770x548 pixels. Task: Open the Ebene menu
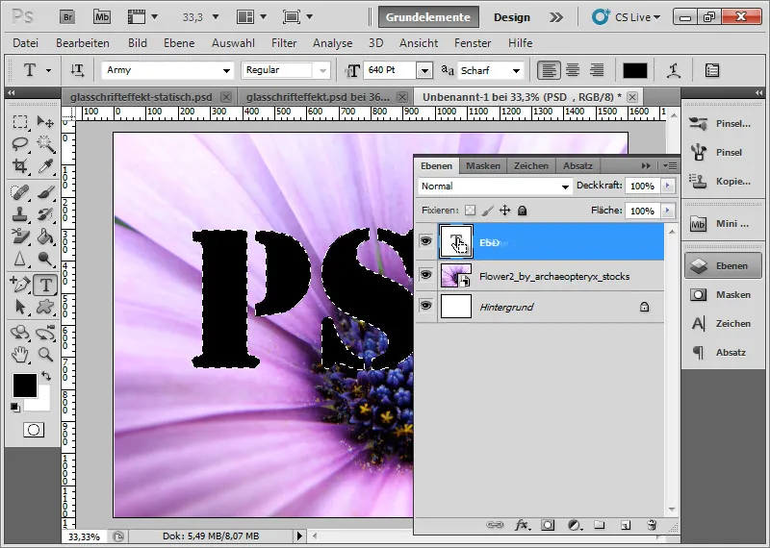click(x=179, y=43)
